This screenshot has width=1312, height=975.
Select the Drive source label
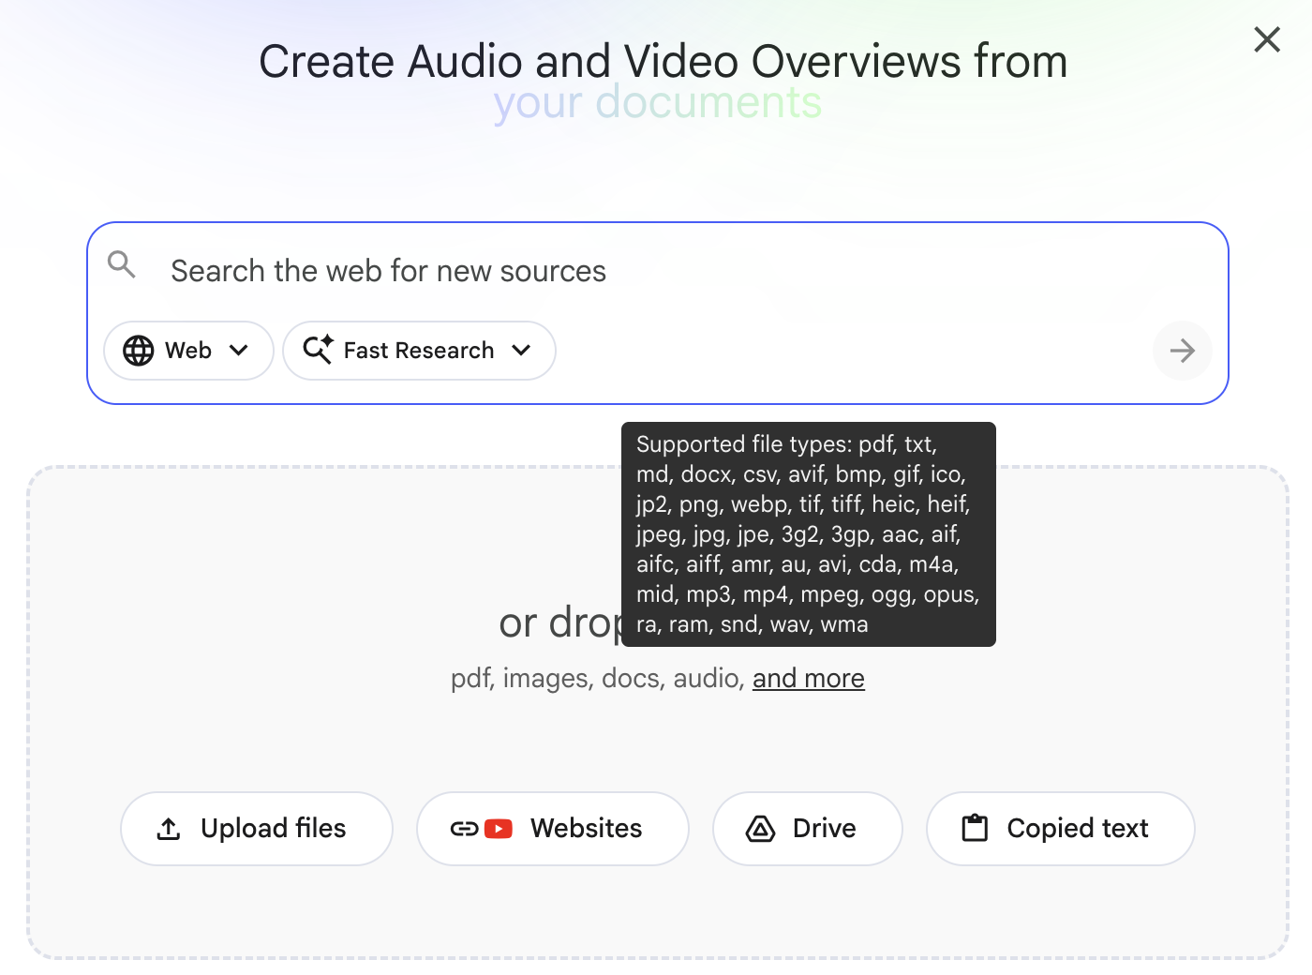pyautogui.click(x=824, y=829)
